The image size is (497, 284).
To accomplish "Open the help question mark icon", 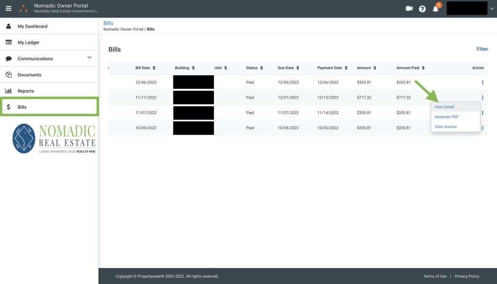I will [x=422, y=9].
